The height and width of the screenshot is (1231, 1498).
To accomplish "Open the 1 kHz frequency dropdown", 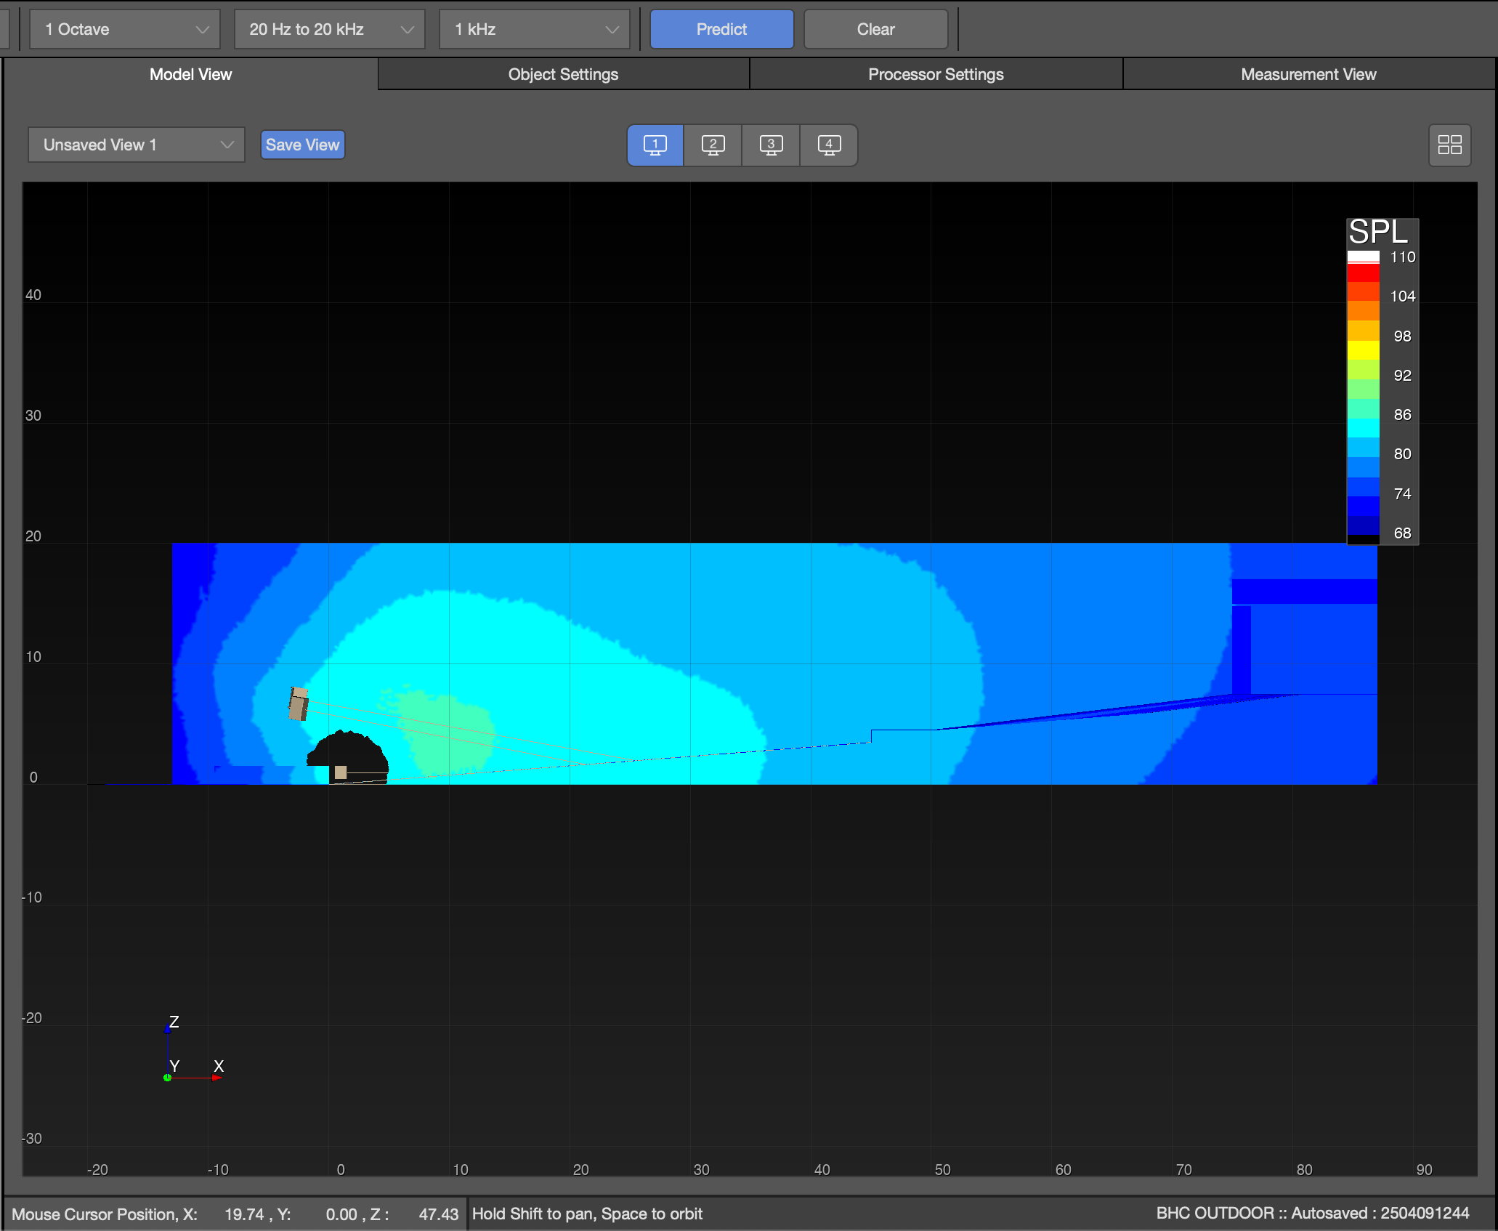I will pos(534,30).
